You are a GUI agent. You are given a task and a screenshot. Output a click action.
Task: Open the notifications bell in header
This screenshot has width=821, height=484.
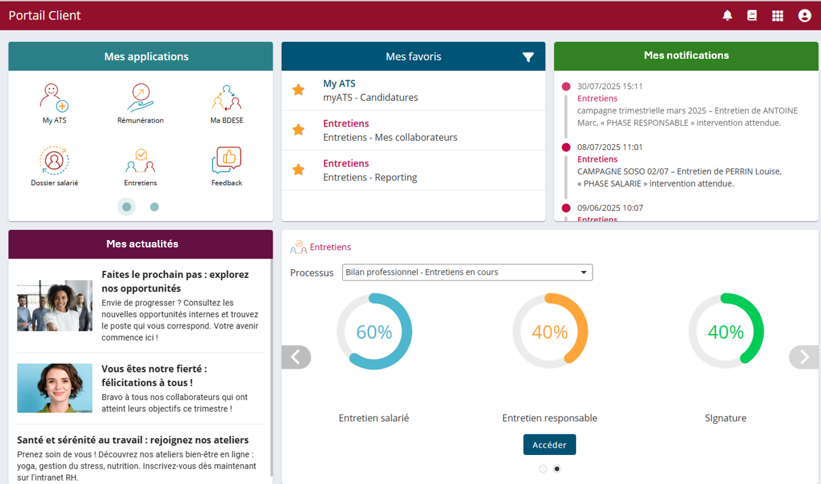[x=728, y=16]
